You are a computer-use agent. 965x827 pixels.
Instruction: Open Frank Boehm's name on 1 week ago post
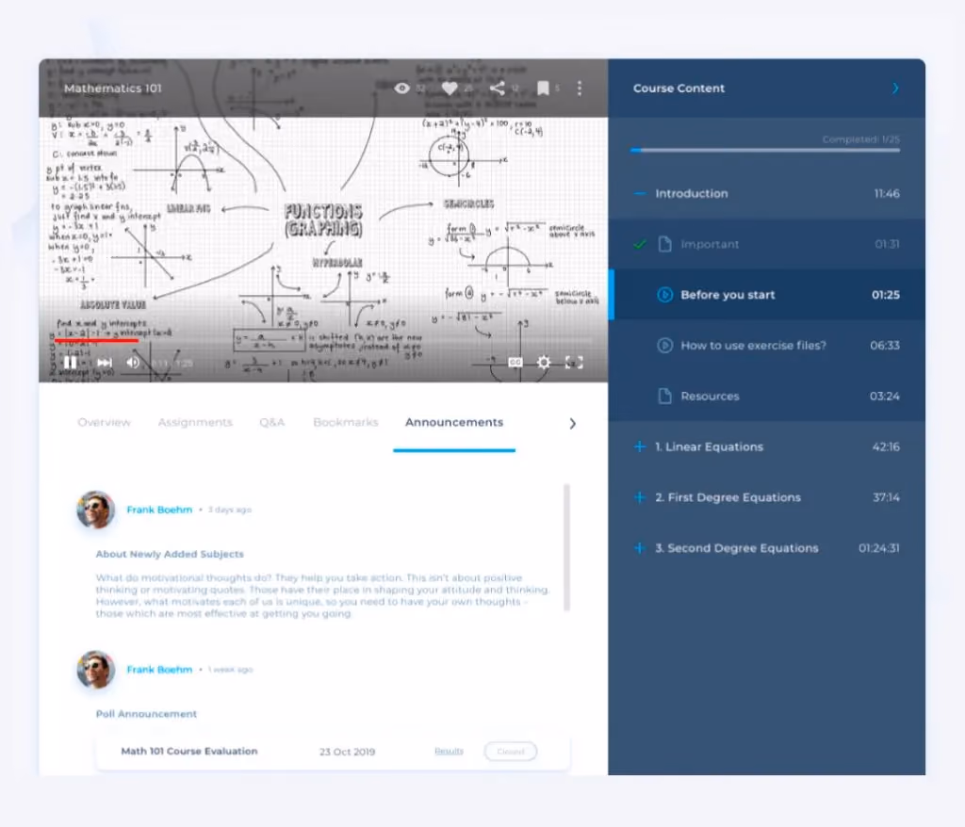(x=159, y=670)
